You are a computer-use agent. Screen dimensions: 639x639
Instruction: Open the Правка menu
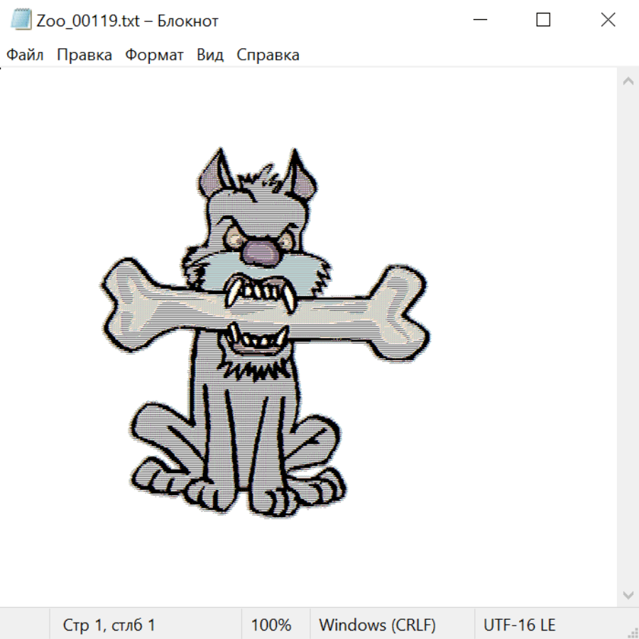click(x=84, y=55)
